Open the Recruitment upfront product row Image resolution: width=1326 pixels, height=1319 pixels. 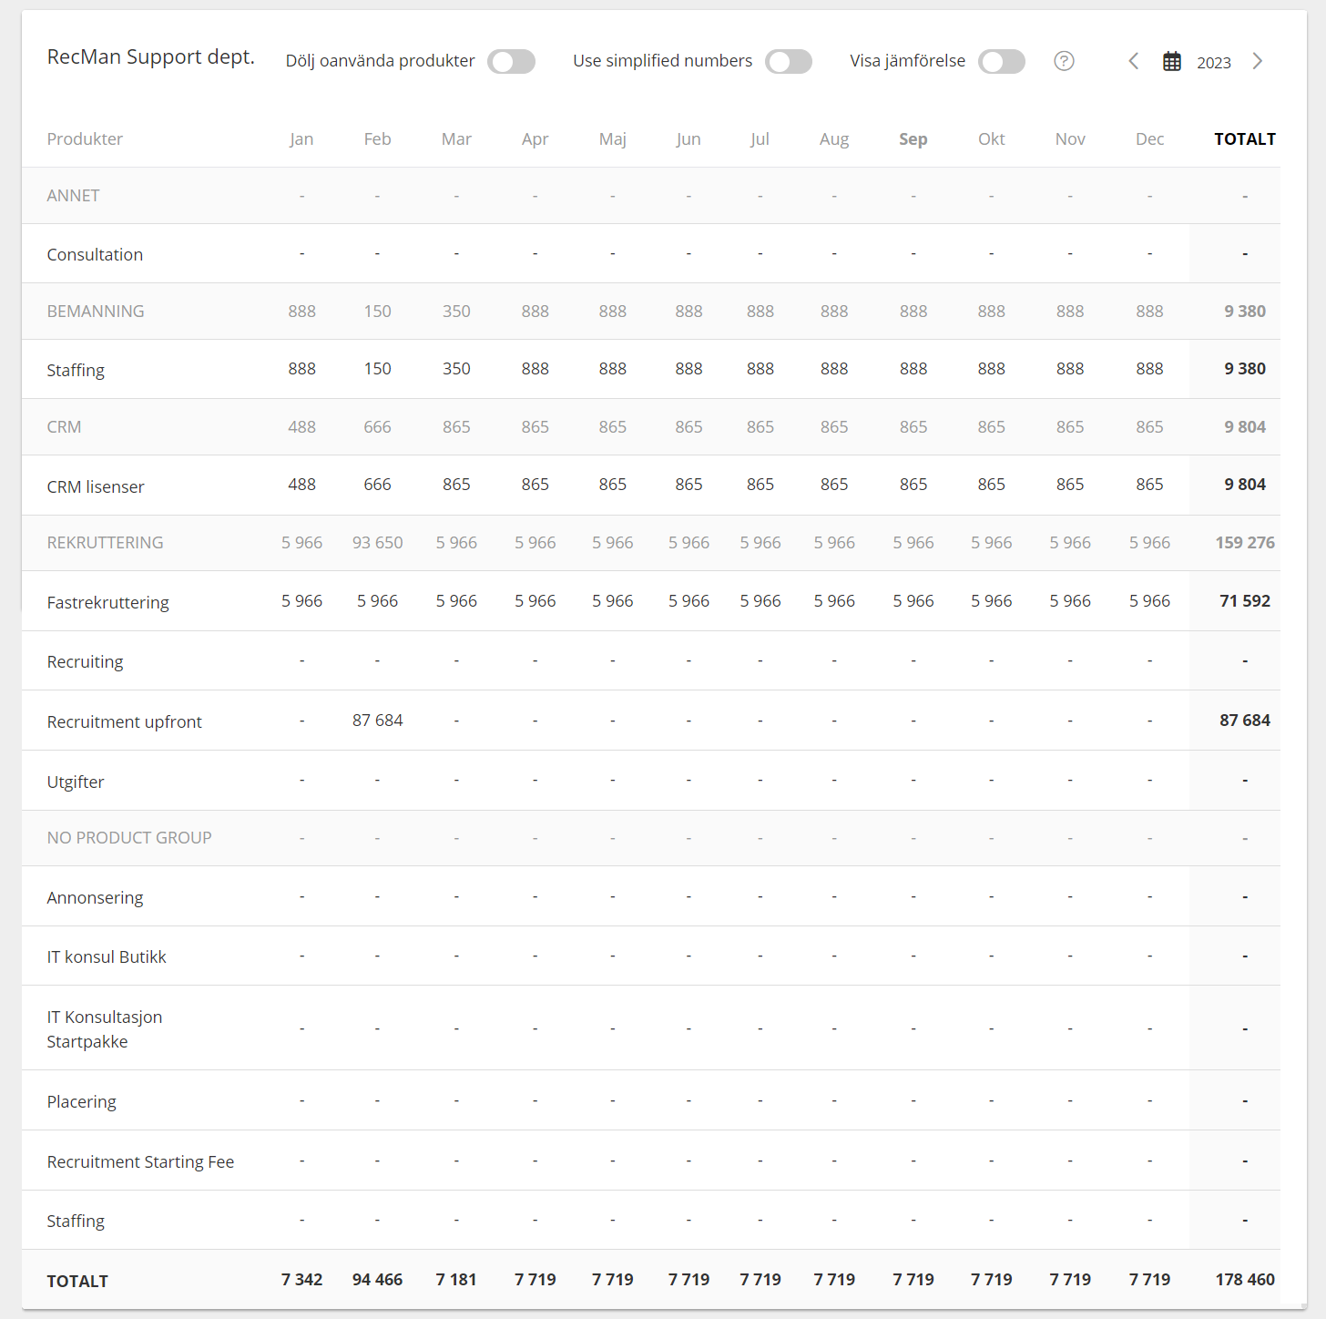click(x=125, y=721)
